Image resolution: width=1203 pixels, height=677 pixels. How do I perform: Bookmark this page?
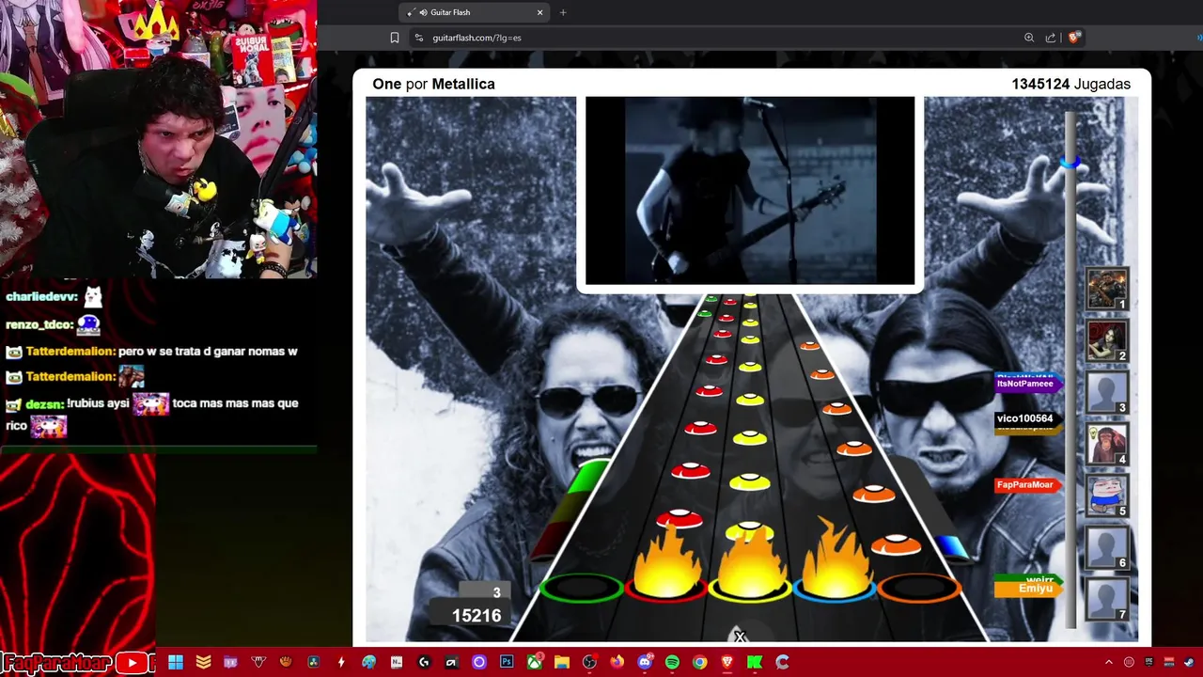tap(395, 38)
